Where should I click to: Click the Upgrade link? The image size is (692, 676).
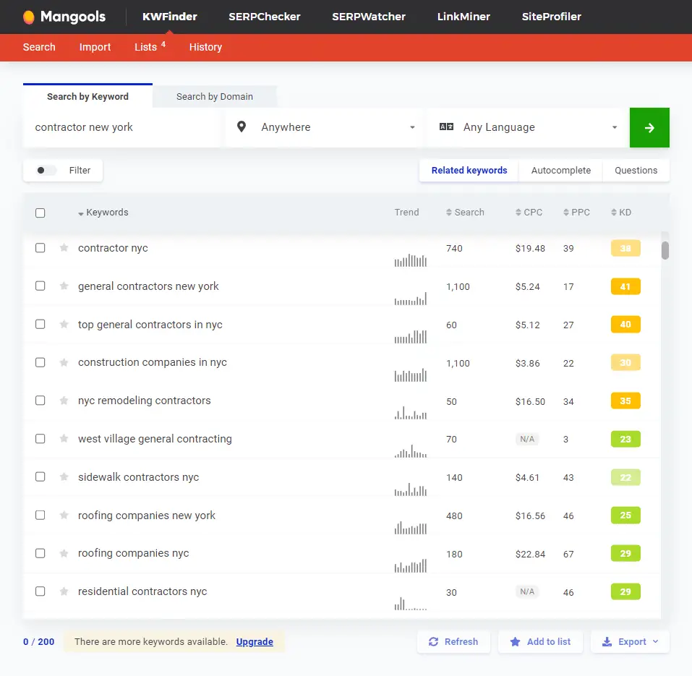pyautogui.click(x=255, y=641)
